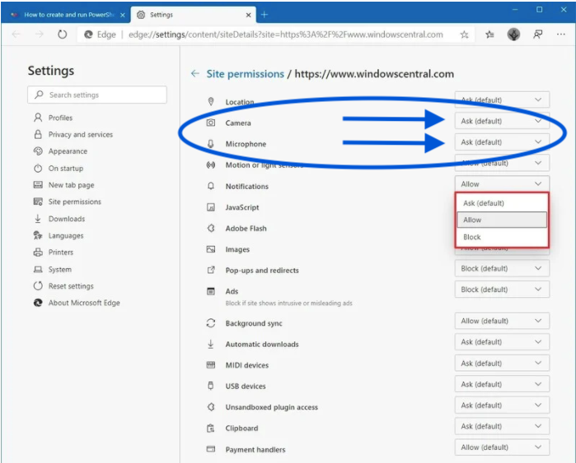
Task: Click the browser refresh icon
Action: pos(62,35)
